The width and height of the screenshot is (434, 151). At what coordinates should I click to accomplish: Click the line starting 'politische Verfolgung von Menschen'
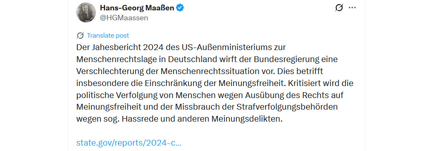coord(210,95)
